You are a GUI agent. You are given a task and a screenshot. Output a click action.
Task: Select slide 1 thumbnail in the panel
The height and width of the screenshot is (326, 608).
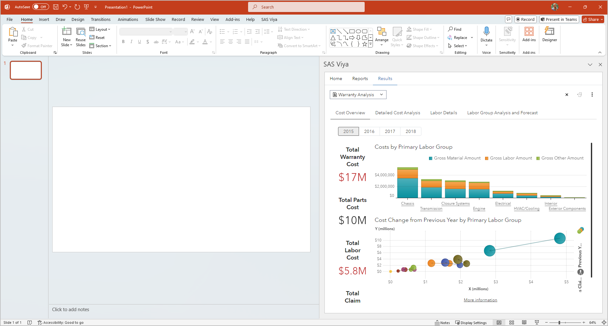(x=26, y=70)
